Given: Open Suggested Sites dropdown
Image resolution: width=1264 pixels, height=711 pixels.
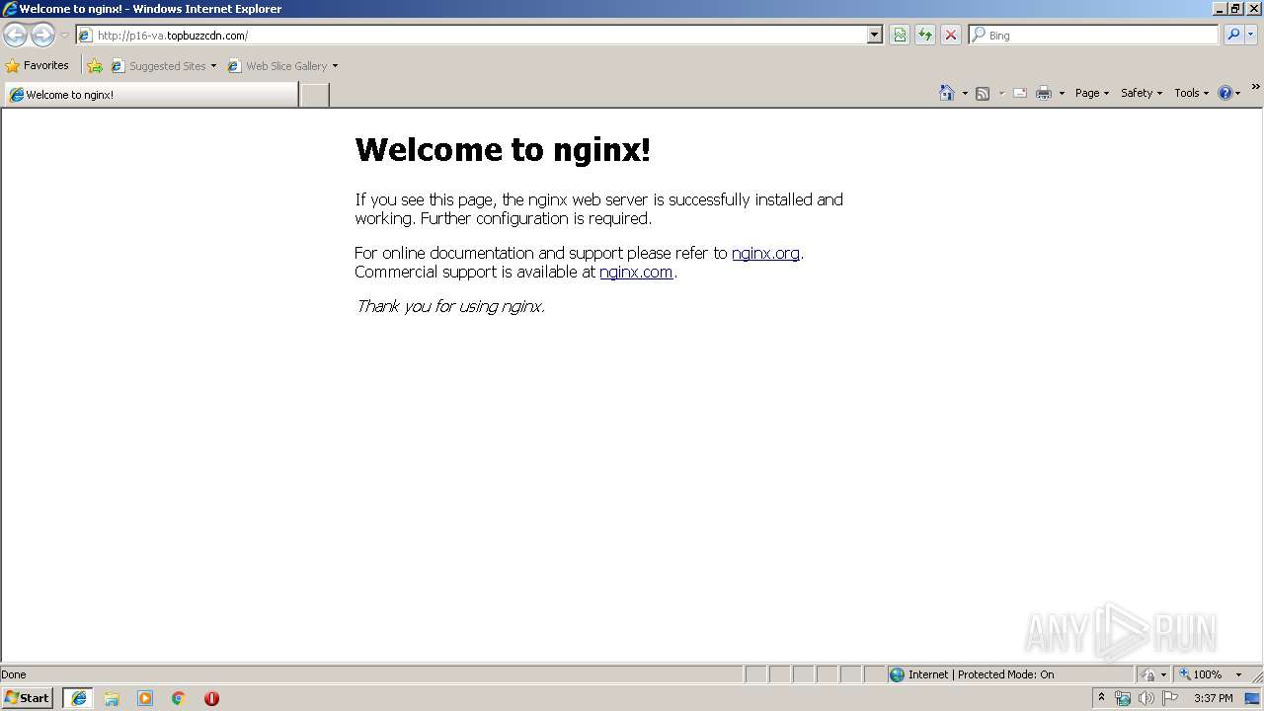Looking at the screenshot, I should pos(163,66).
